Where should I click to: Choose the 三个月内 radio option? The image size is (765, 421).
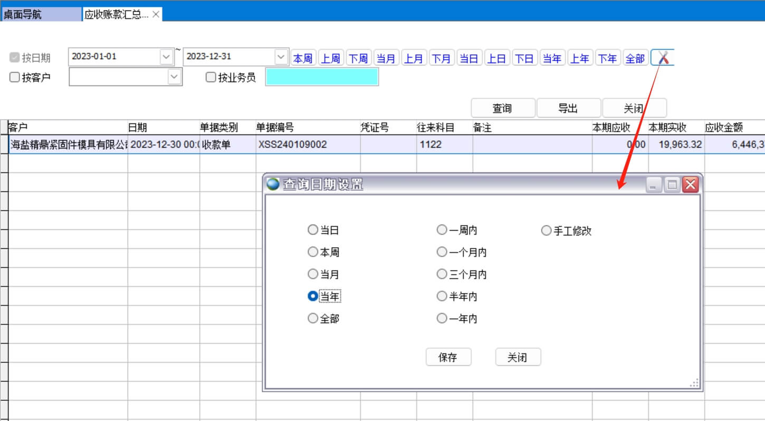(x=442, y=275)
